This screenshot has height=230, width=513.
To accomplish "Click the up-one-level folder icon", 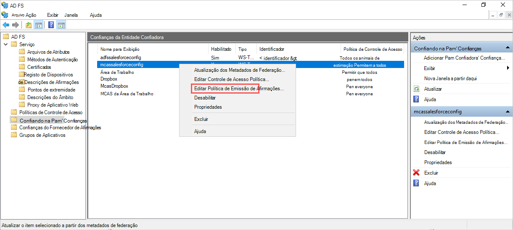I will [x=28, y=25].
